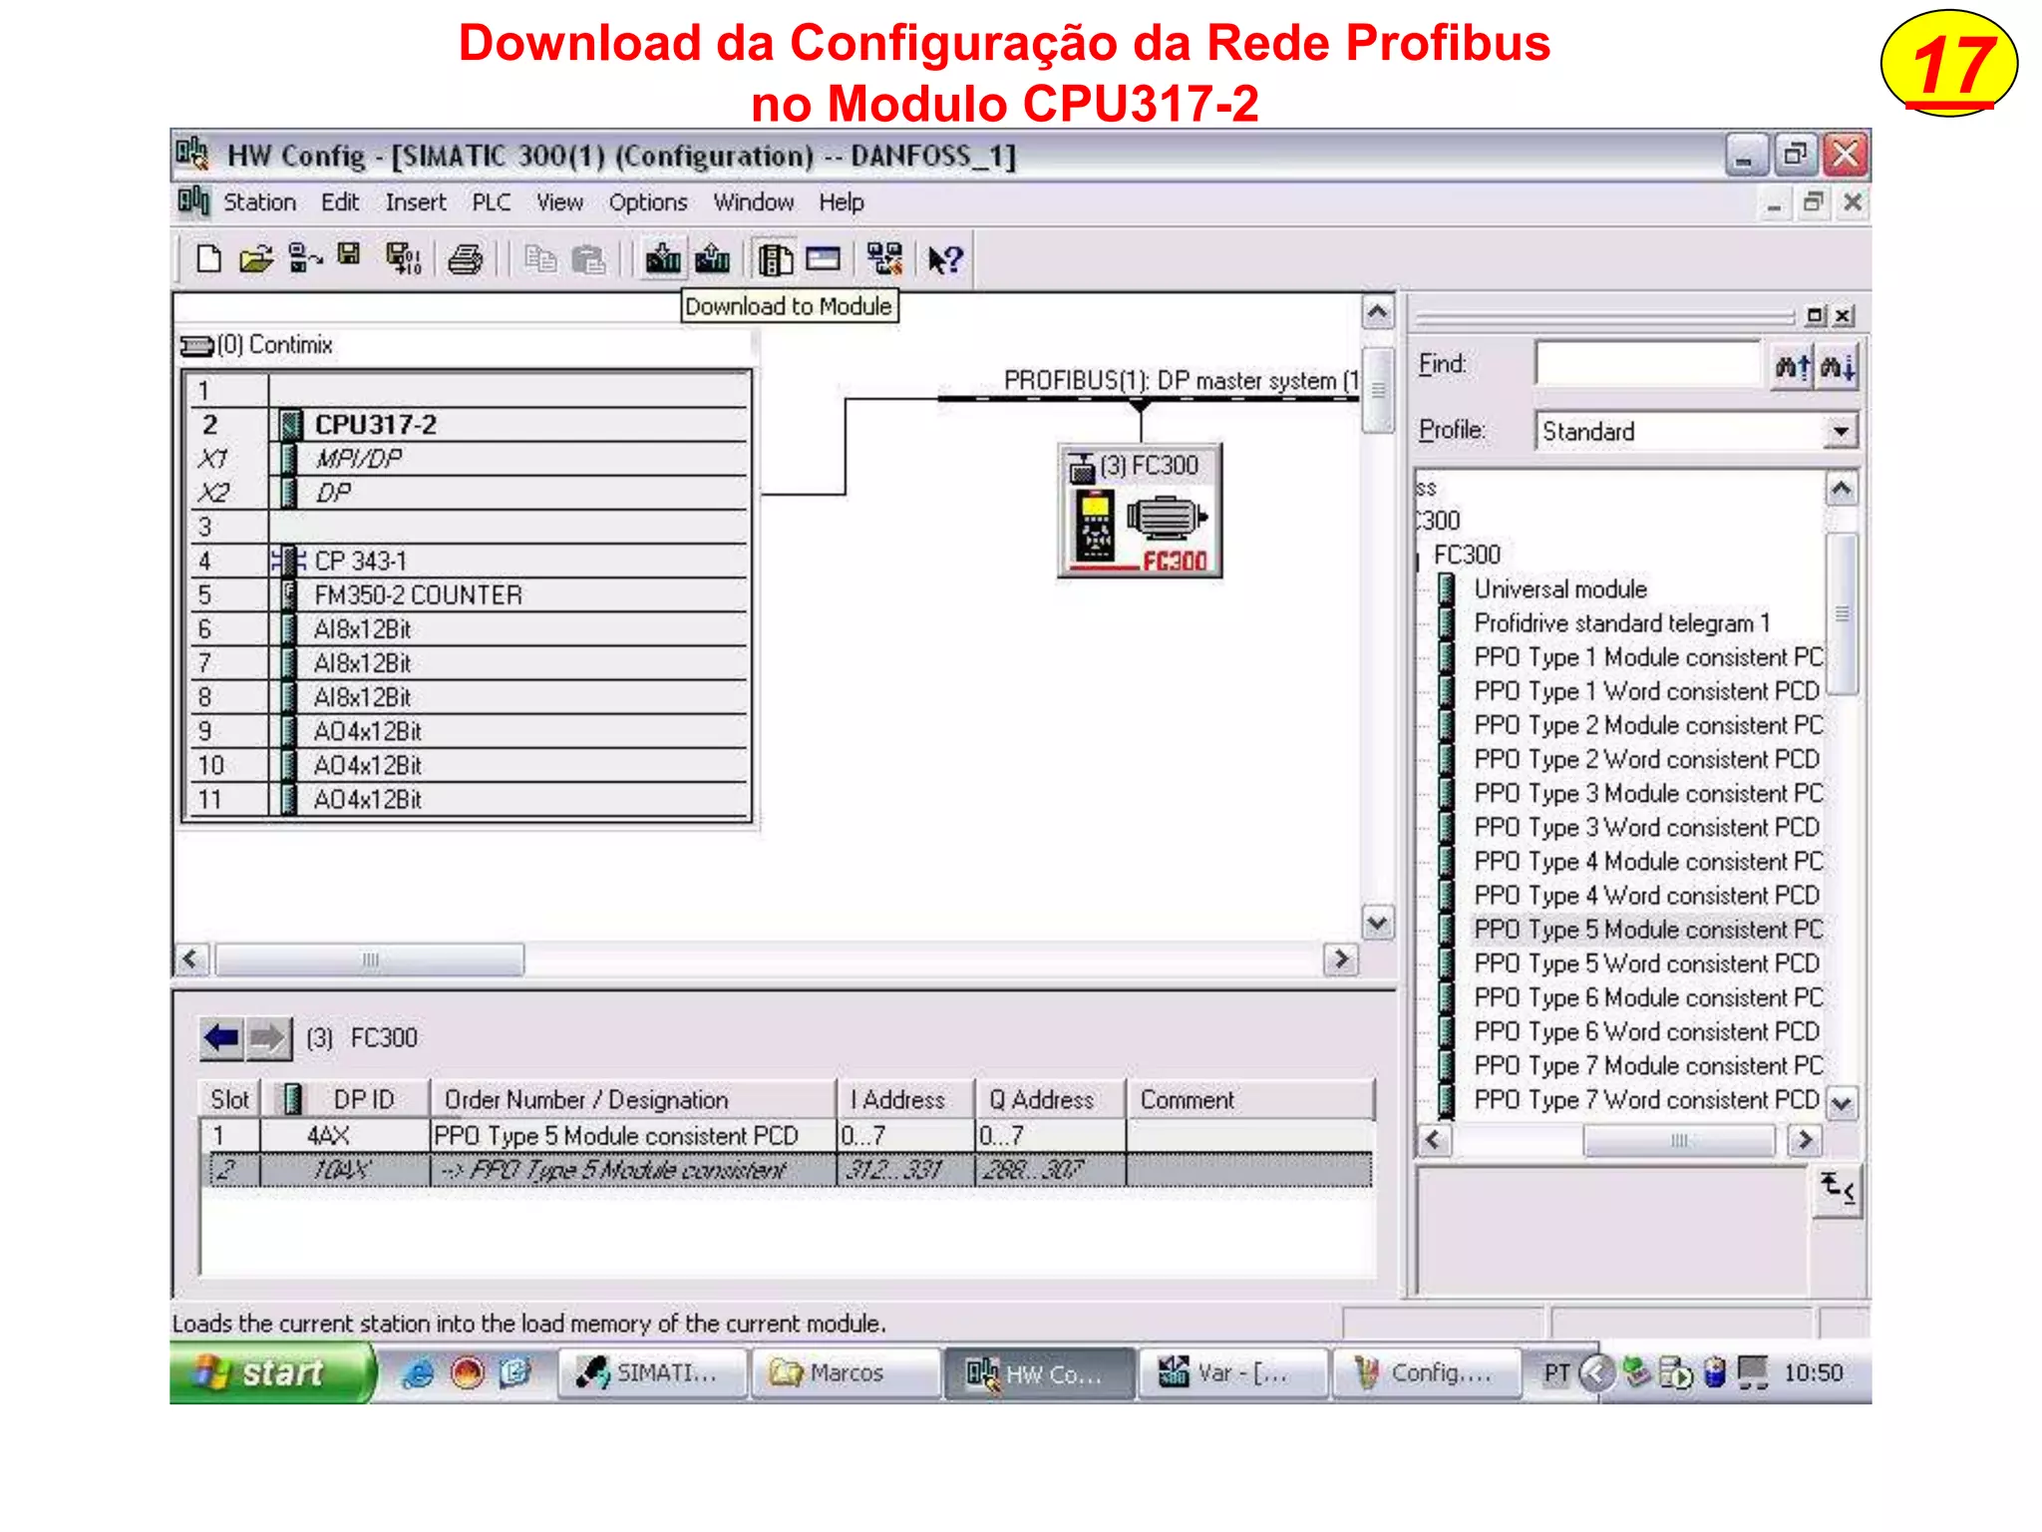Click the Open folder toolbar icon
2042x1532 pixels.
click(x=256, y=259)
